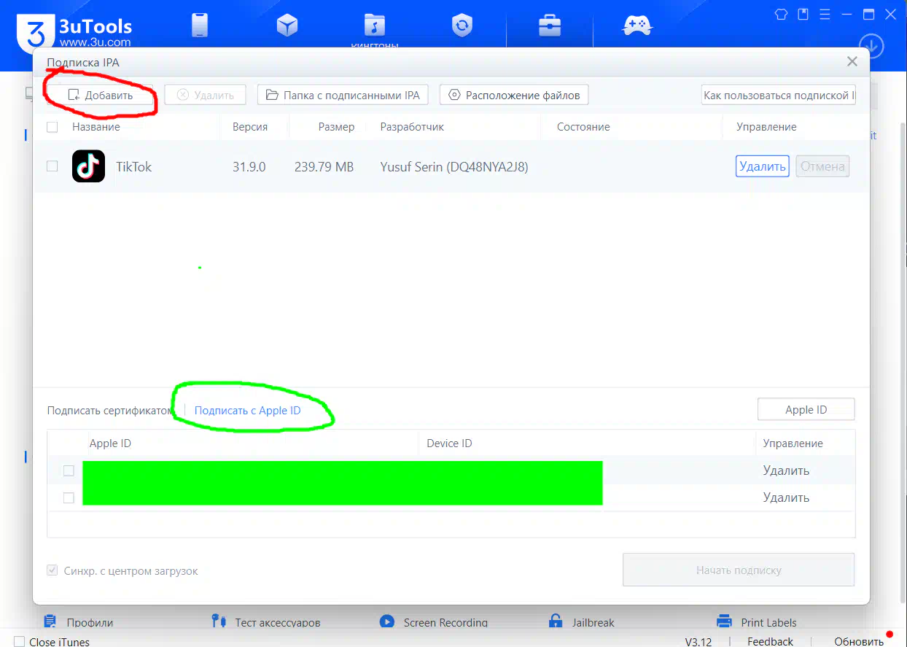The height and width of the screenshot is (647, 907).
Task: Open Как пользоваться подпиской help button
Action: click(778, 95)
